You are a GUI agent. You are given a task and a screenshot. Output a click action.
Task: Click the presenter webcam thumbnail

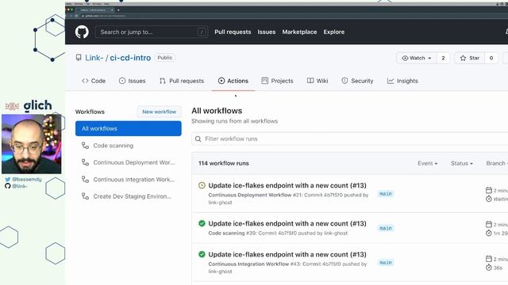point(32,144)
